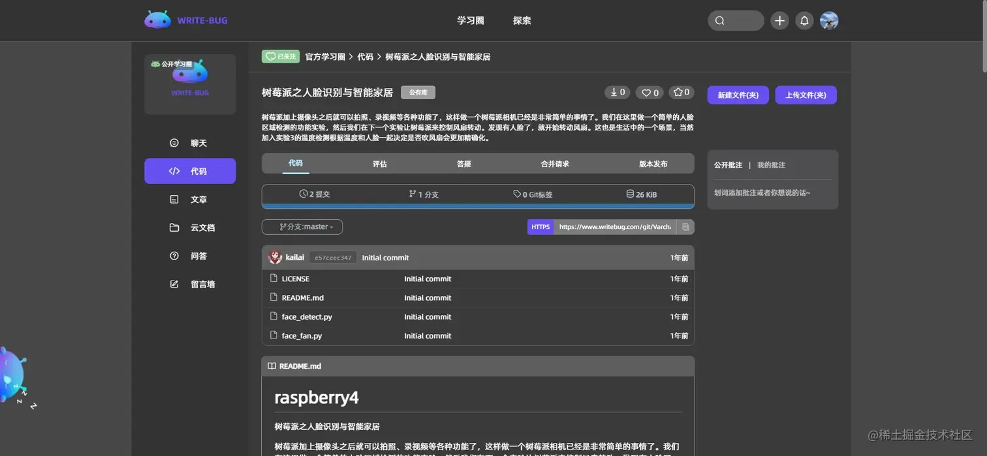The height and width of the screenshot is (456, 987).
Task: Toggle the 已关注 follow button
Action: coord(281,57)
